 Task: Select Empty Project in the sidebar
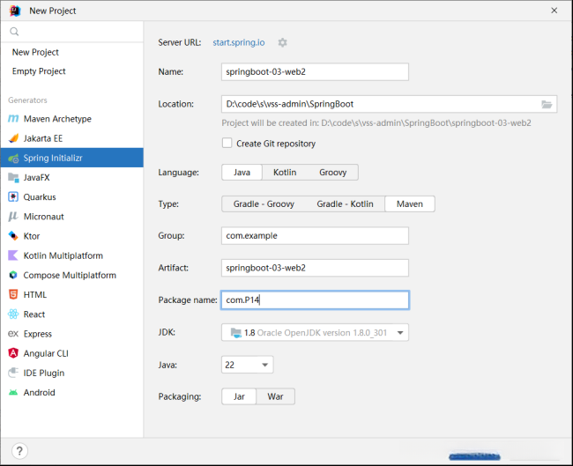coord(39,71)
